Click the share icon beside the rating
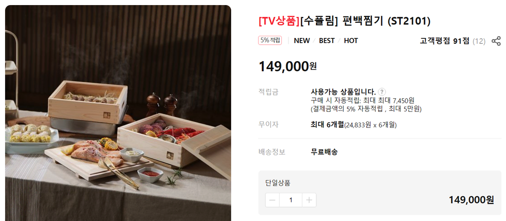The image size is (506, 221). click(x=496, y=41)
